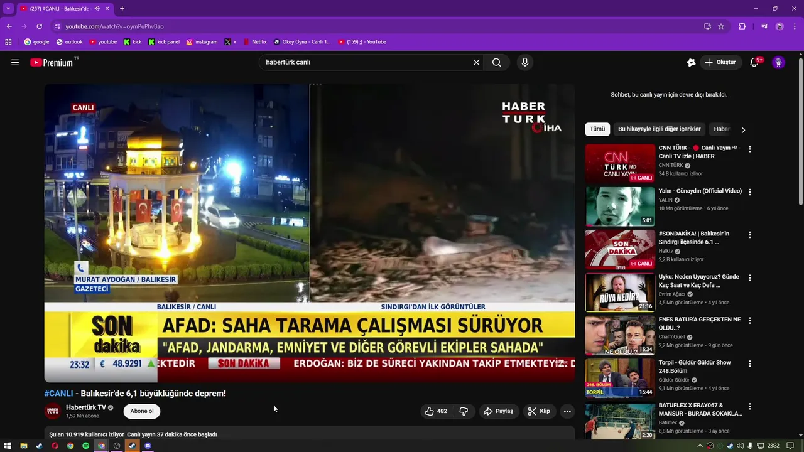
Task: Click the Paylaş share button
Action: click(498, 411)
